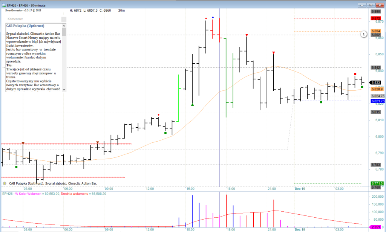This screenshot has height=232, width=386.
Task: Click the green square signal below 13:00 bar
Action: [x=165, y=133]
